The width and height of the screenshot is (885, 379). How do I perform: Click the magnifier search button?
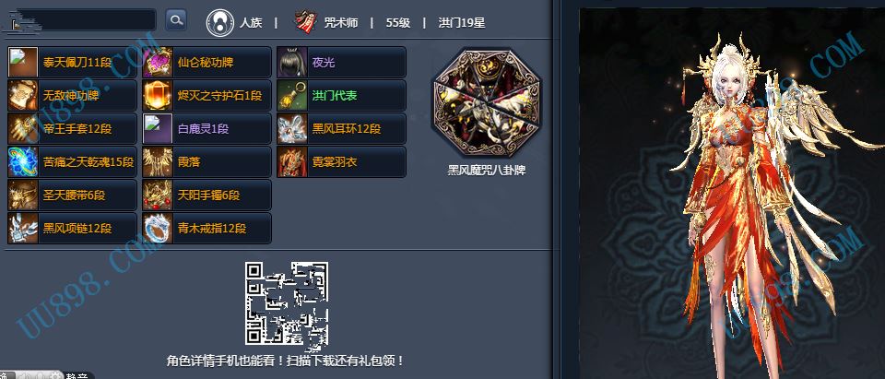176,20
